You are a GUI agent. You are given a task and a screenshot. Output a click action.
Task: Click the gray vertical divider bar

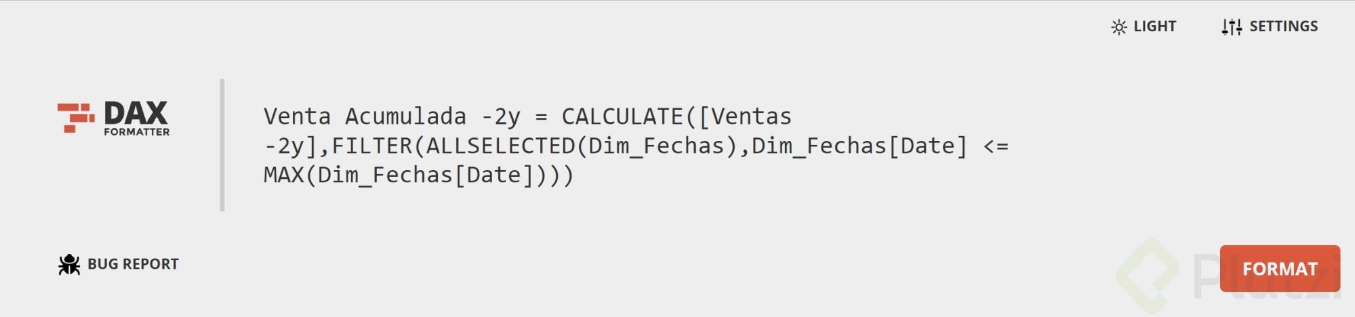(x=222, y=145)
